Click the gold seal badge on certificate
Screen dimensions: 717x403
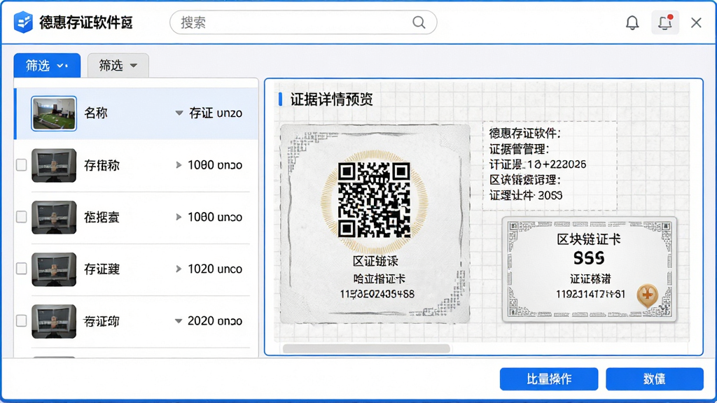648,296
